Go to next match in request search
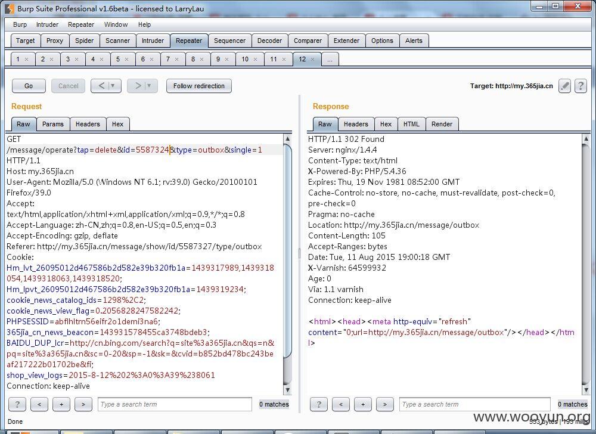The height and width of the screenshot is (434, 596). [83, 404]
